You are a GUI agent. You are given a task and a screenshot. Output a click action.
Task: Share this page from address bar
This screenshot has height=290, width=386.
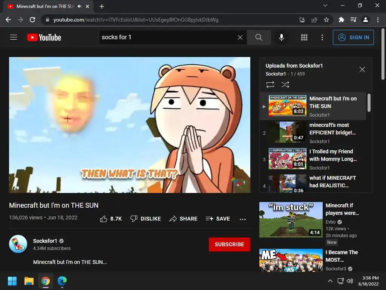(314, 20)
